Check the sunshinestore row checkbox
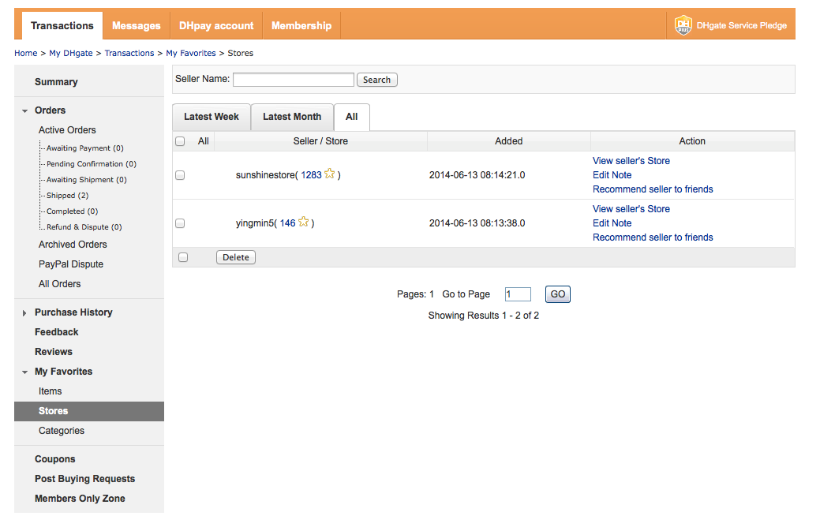820x516 pixels. [x=181, y=175]
